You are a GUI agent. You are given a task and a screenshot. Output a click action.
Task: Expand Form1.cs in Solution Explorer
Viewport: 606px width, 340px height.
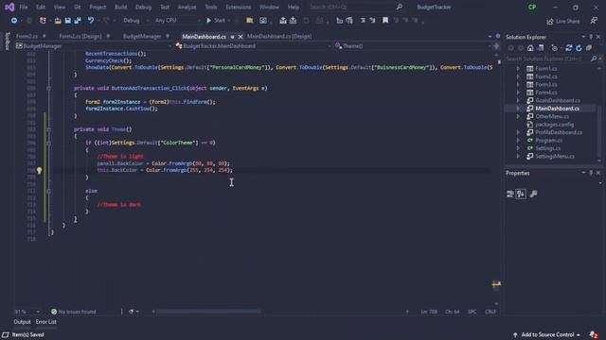[x=518, y=69]
